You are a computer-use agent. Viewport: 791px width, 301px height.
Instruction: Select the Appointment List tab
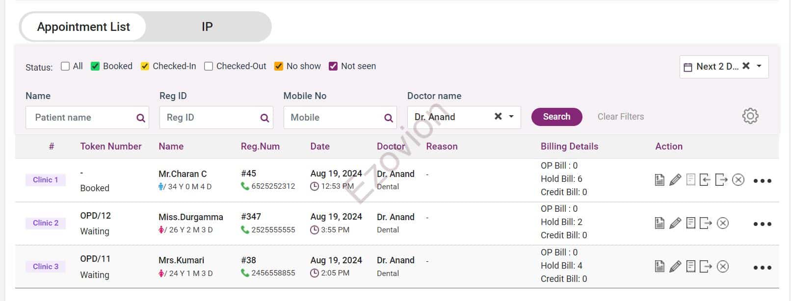(x=83, y=27)
